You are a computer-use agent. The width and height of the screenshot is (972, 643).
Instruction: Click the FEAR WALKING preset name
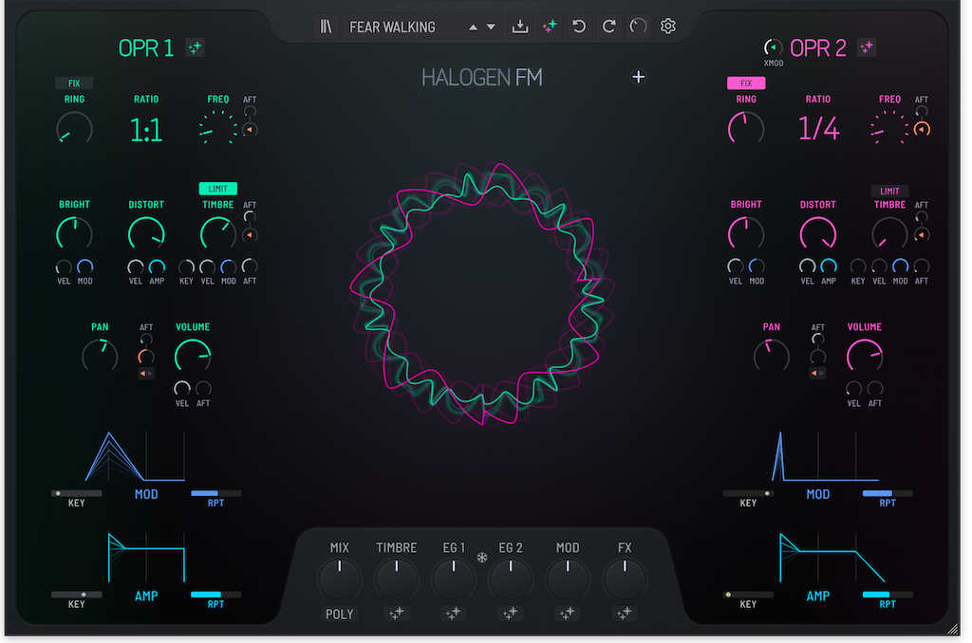tap(392, 28)
